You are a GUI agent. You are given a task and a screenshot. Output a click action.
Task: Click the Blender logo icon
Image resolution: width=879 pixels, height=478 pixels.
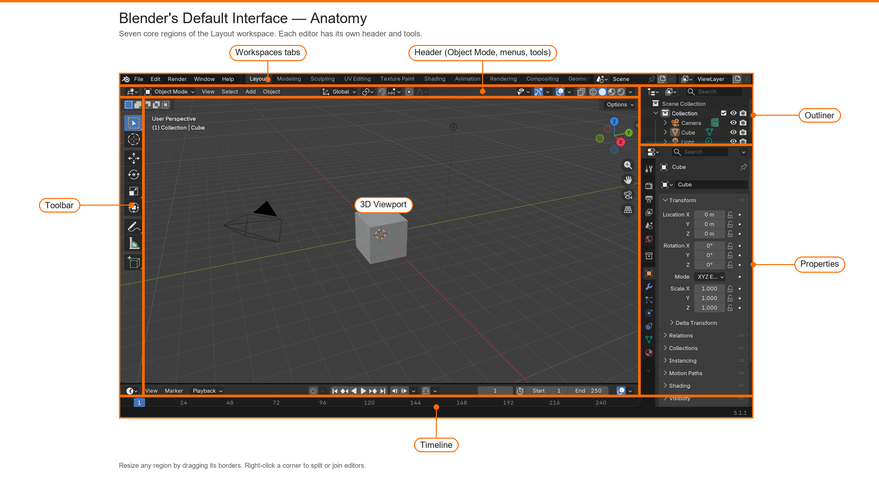coord(126,79)
